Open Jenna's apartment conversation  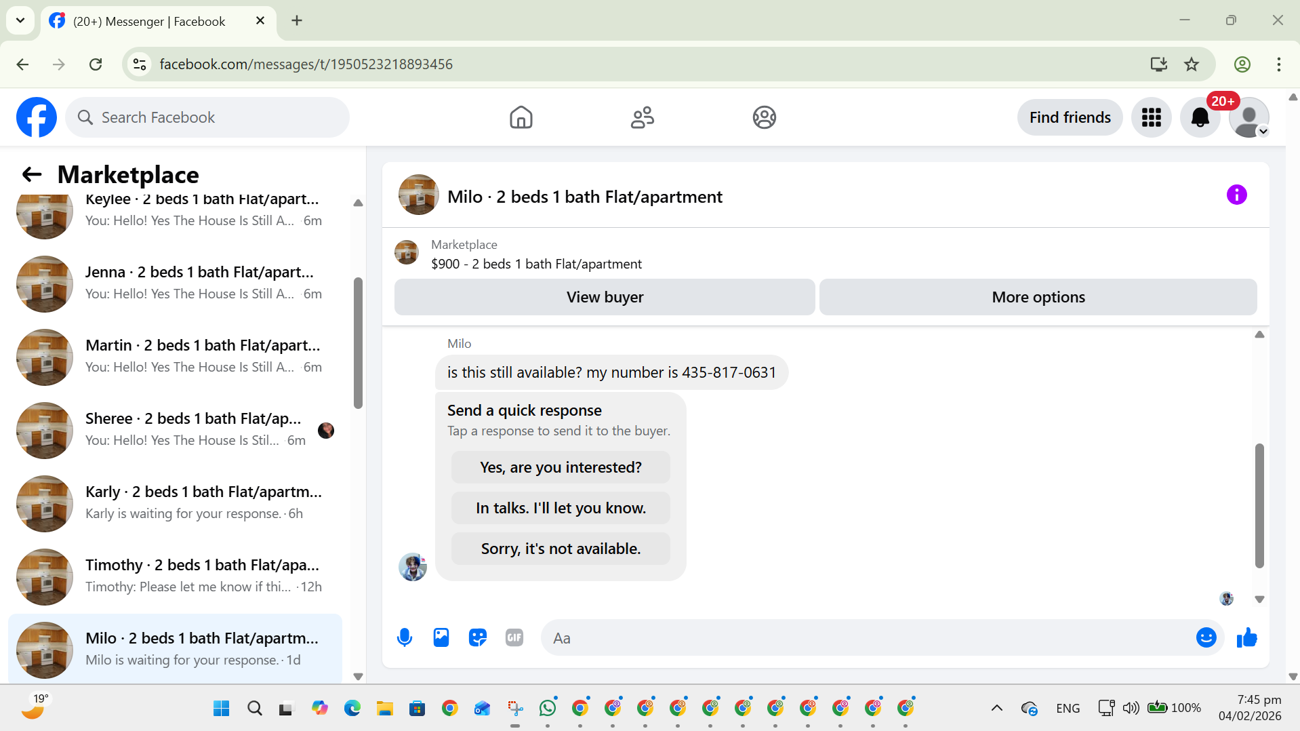175,284
